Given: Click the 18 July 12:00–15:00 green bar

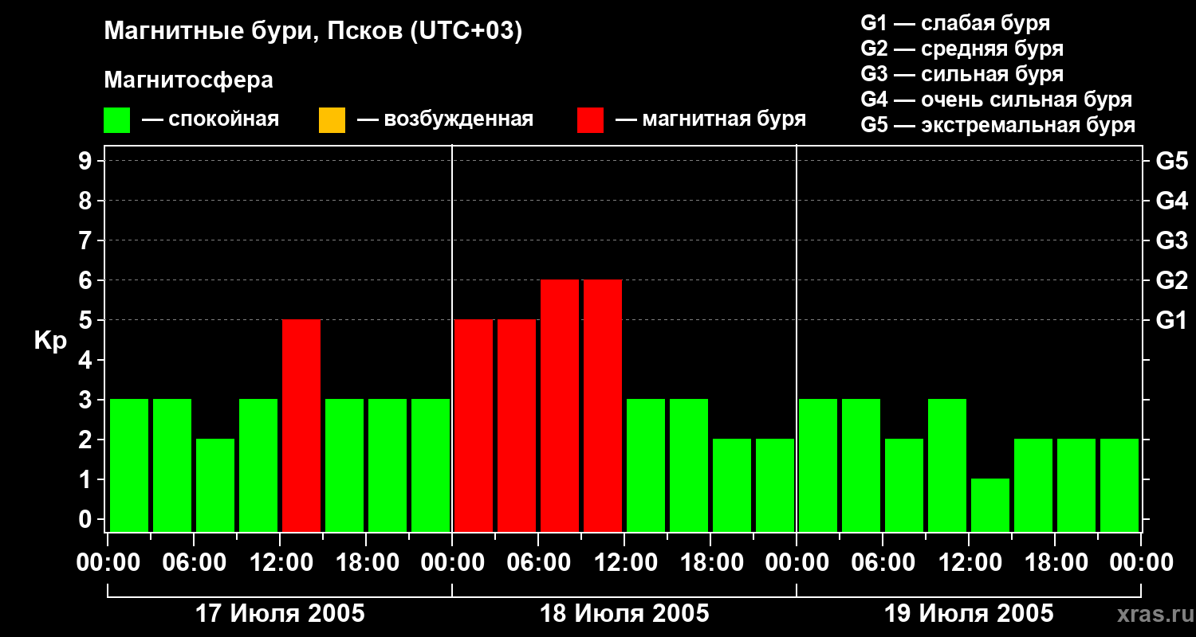Looking at the screenshot, I should [x=646, y=465].
